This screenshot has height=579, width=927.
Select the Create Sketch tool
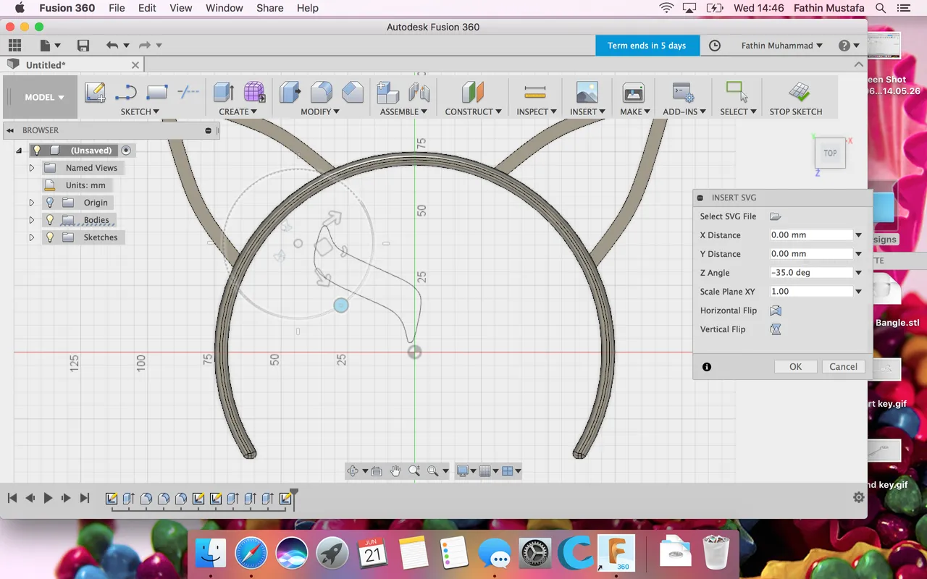[x=95, y=93]
